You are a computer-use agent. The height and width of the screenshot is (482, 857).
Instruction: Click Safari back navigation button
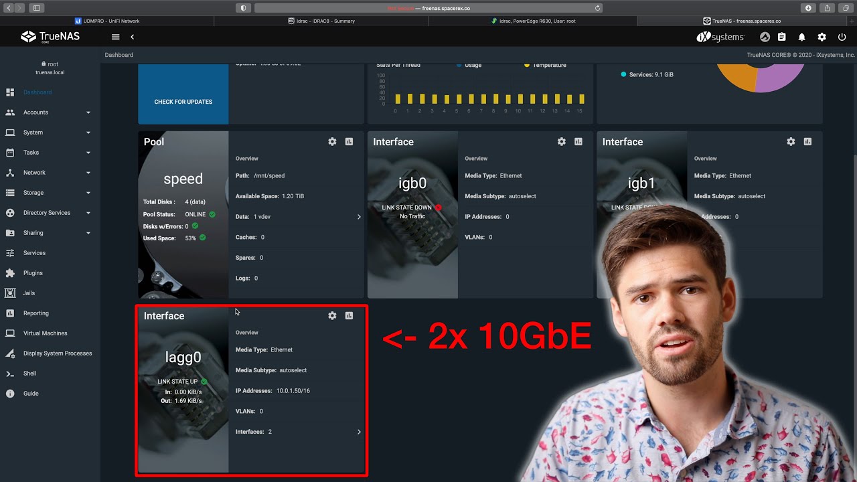click(x=9, y=8)
